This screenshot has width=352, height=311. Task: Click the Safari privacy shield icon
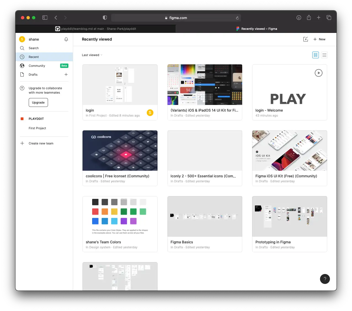(x=105, y=18)
